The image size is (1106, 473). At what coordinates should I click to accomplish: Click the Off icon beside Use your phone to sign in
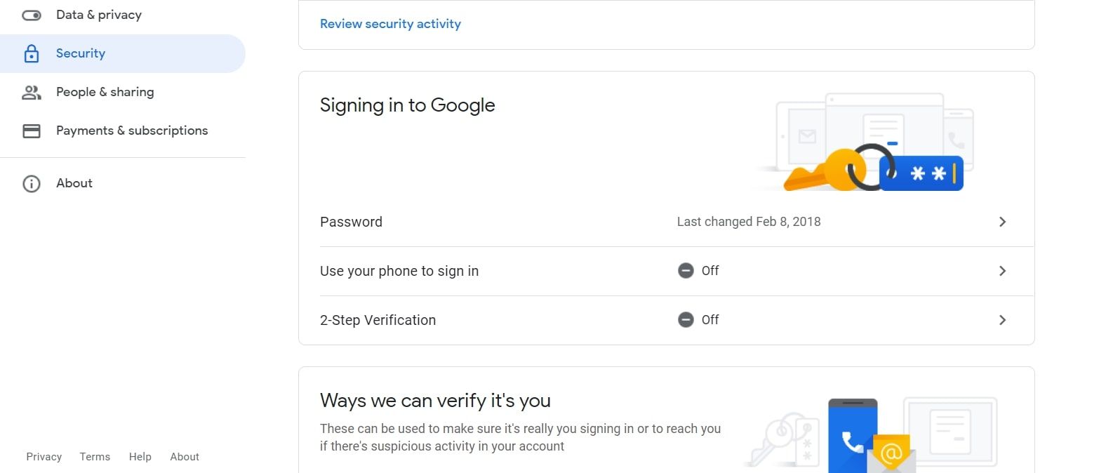coord(686,270)
